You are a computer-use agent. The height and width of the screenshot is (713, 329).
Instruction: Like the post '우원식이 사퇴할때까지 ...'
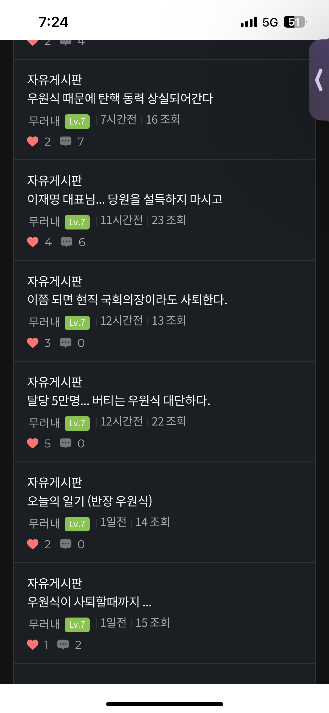coord(33,645)
